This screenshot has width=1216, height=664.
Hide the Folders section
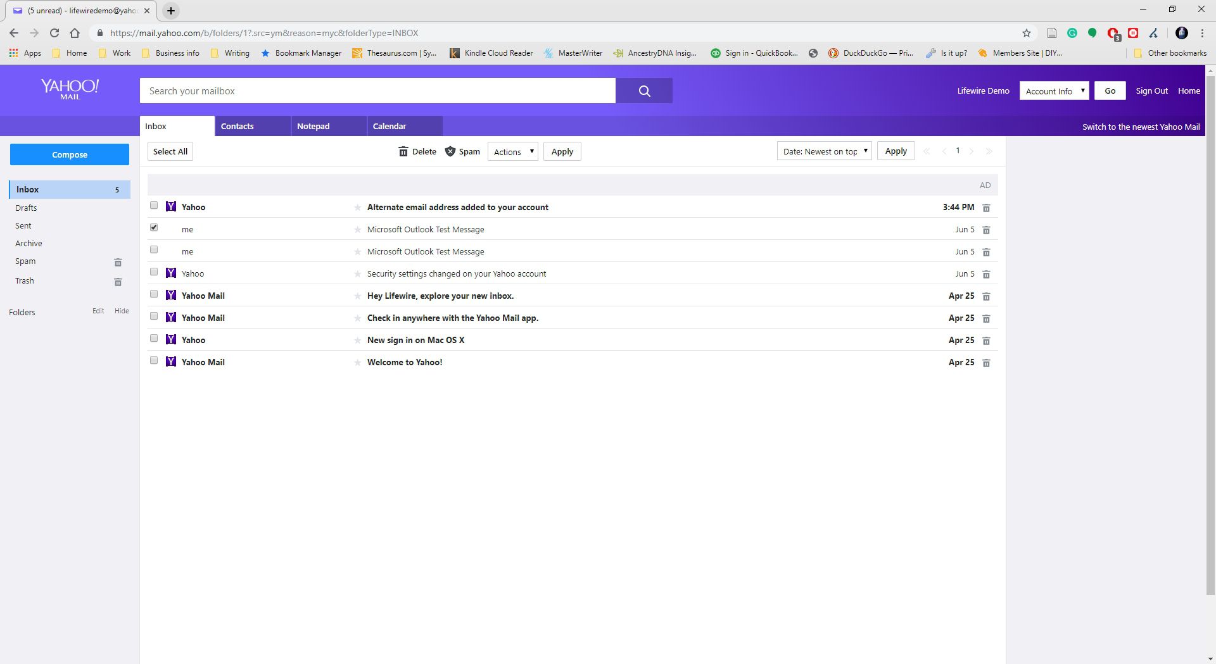tap(122, 311)
